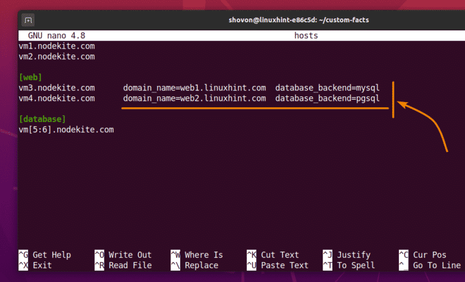Click the ^\ Replace shortcut
This screenshot has width=465, height=282.
point(195,265)
